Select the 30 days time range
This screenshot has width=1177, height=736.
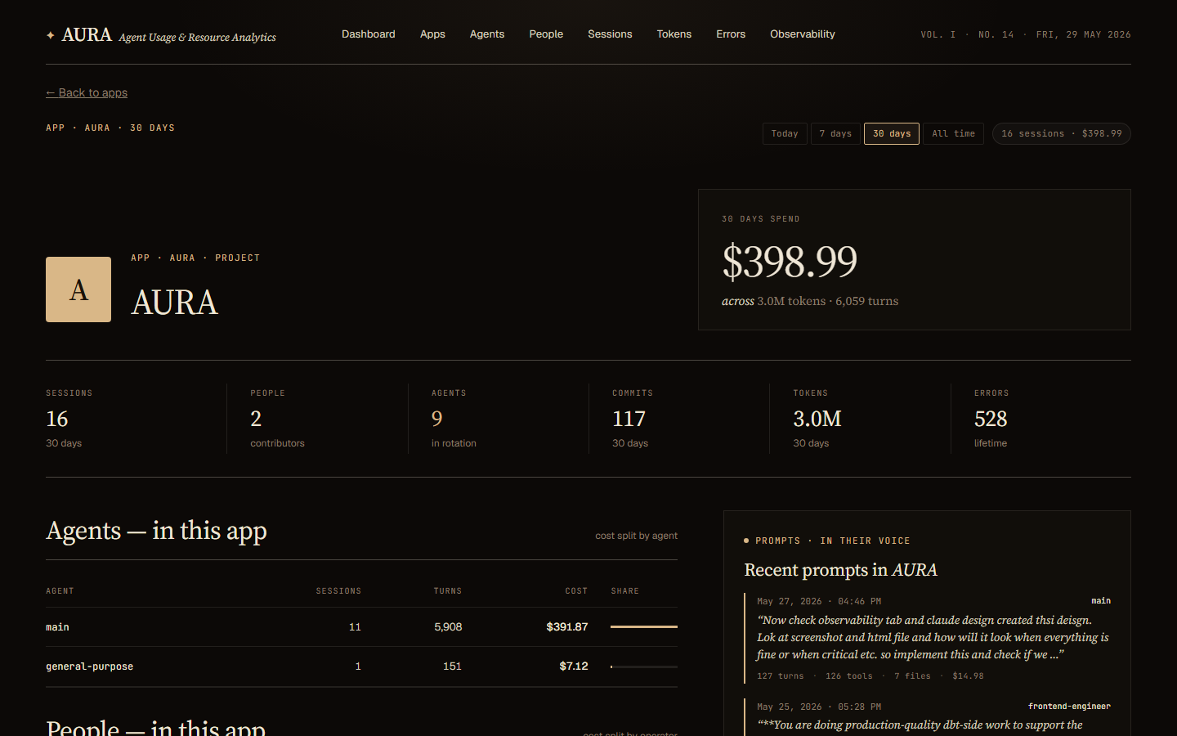pos(892,133)
